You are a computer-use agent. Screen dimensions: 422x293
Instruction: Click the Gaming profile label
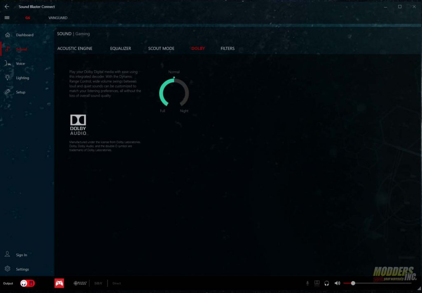pyautogui.click(x=82, y=34)
